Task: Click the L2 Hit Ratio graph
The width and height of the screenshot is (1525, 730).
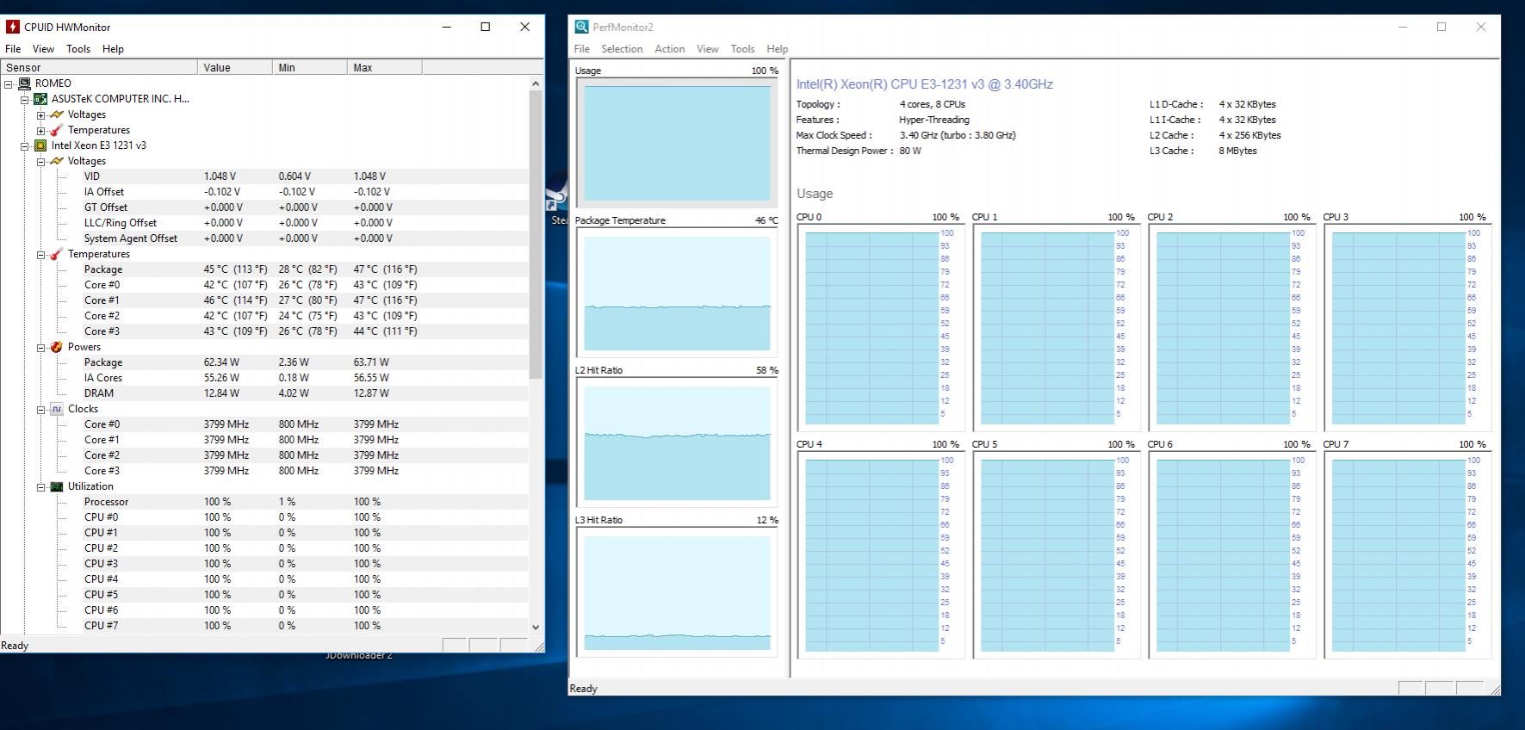Action: pyautogui.click(x=677, y=442)
